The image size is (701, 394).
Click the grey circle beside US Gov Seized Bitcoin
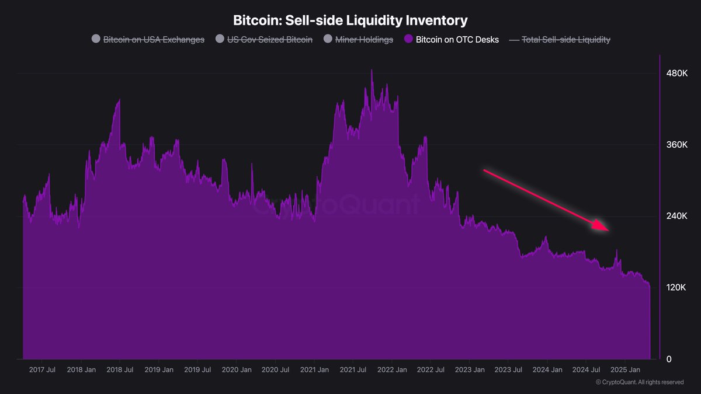(x=220, y=40)
